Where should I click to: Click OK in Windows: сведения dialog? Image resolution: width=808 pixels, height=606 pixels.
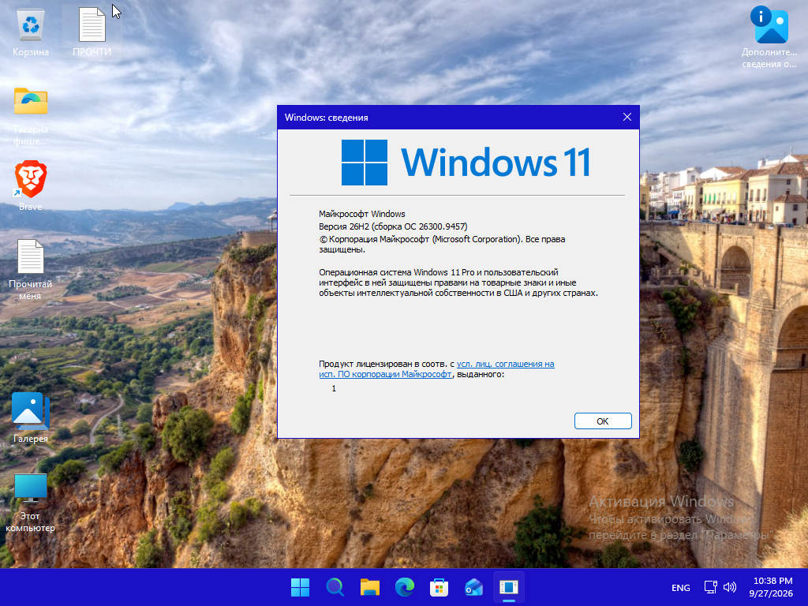[x=603, y=421]
